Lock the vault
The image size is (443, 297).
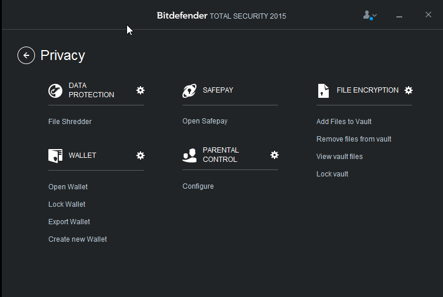tap(332, 174)
